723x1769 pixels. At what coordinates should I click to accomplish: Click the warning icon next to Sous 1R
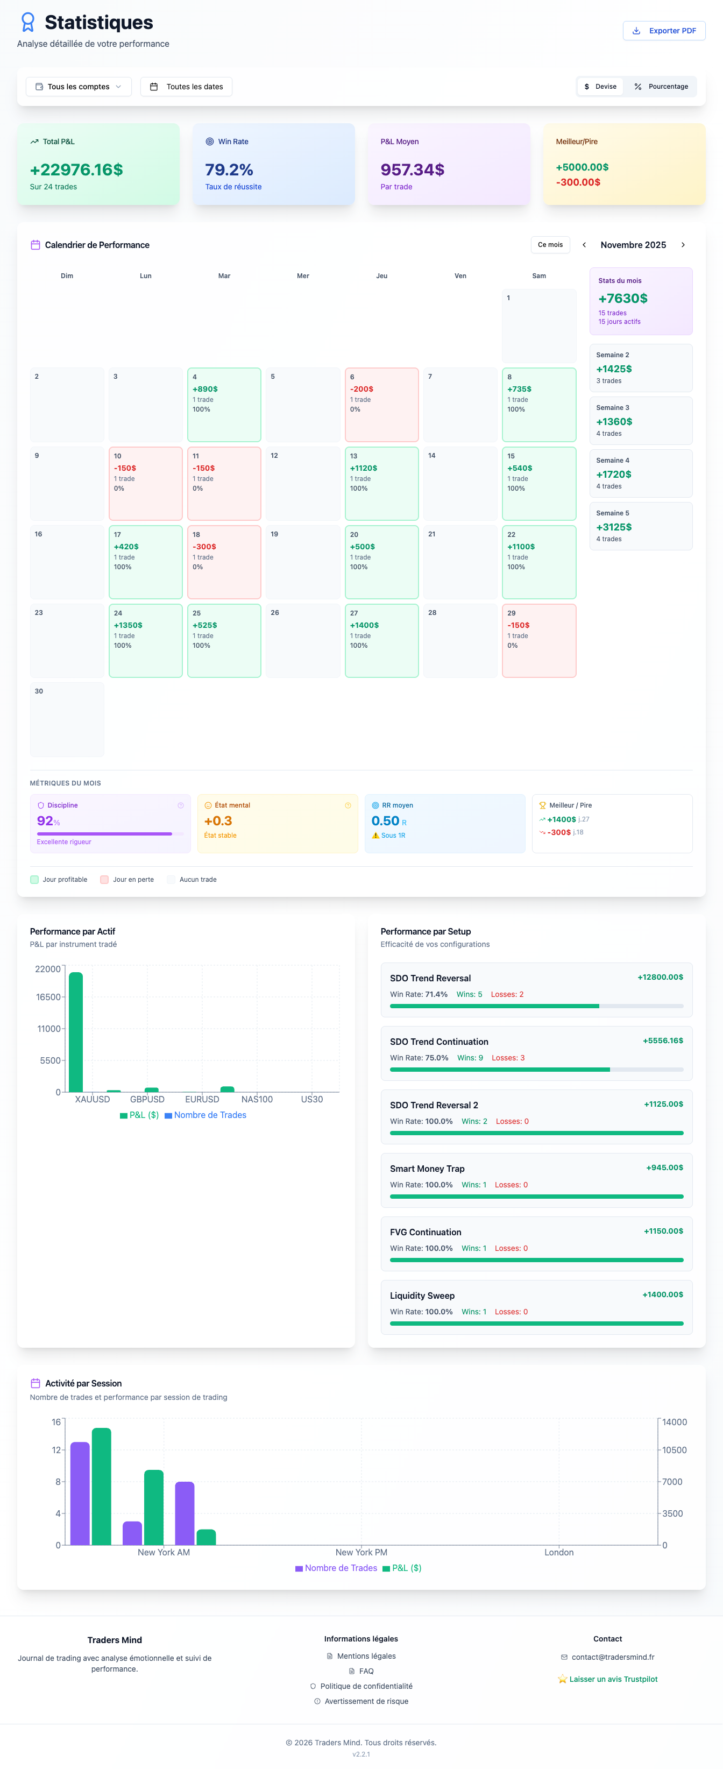tap(375, 835)
